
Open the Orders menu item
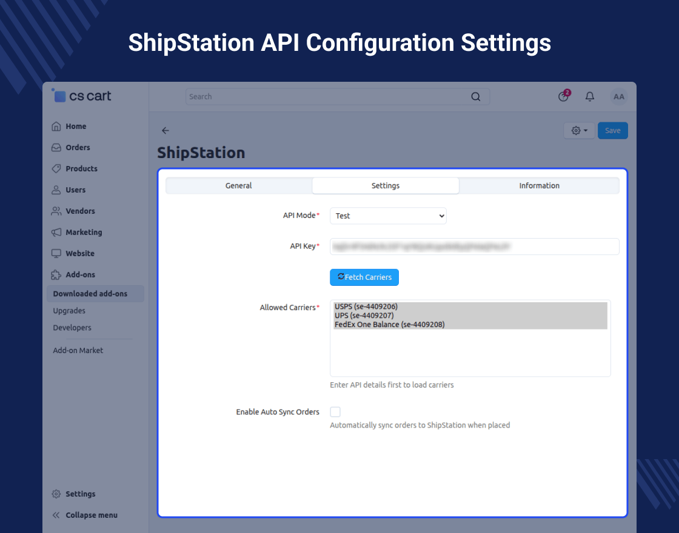78,148
